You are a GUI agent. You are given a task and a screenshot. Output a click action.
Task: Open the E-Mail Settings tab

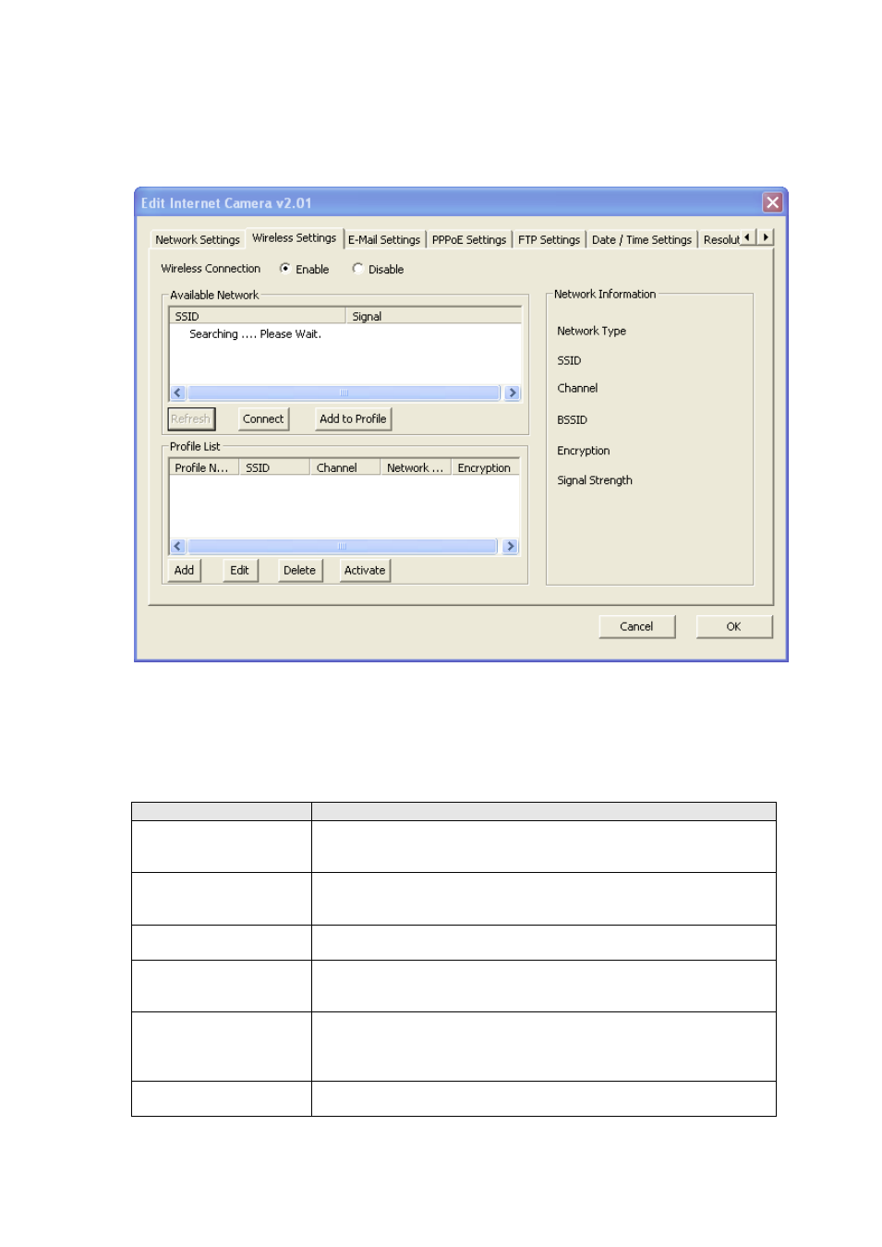(x=384, y=239)
